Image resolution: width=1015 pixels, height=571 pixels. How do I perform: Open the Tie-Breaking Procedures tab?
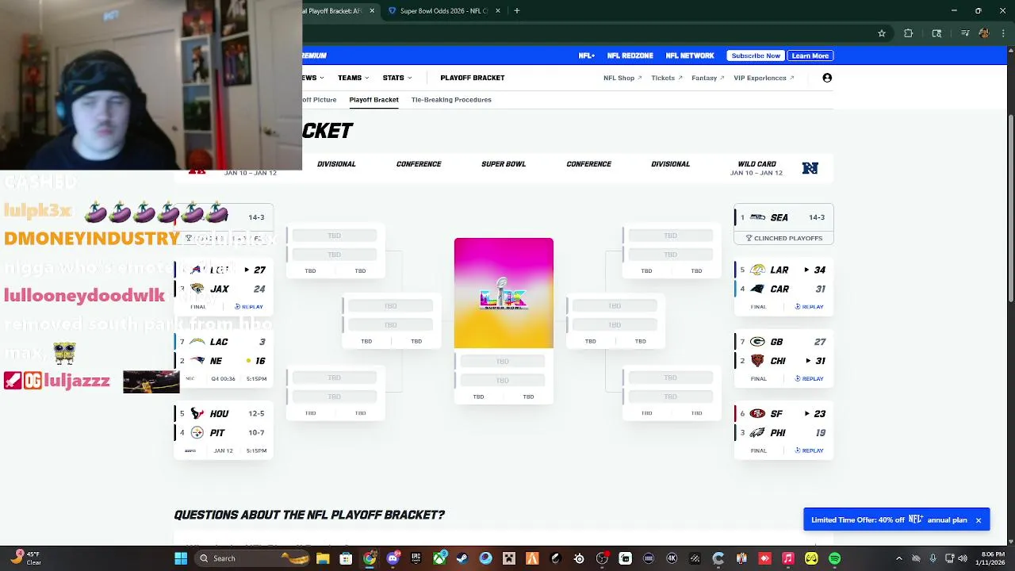click(x=451, y=100)
